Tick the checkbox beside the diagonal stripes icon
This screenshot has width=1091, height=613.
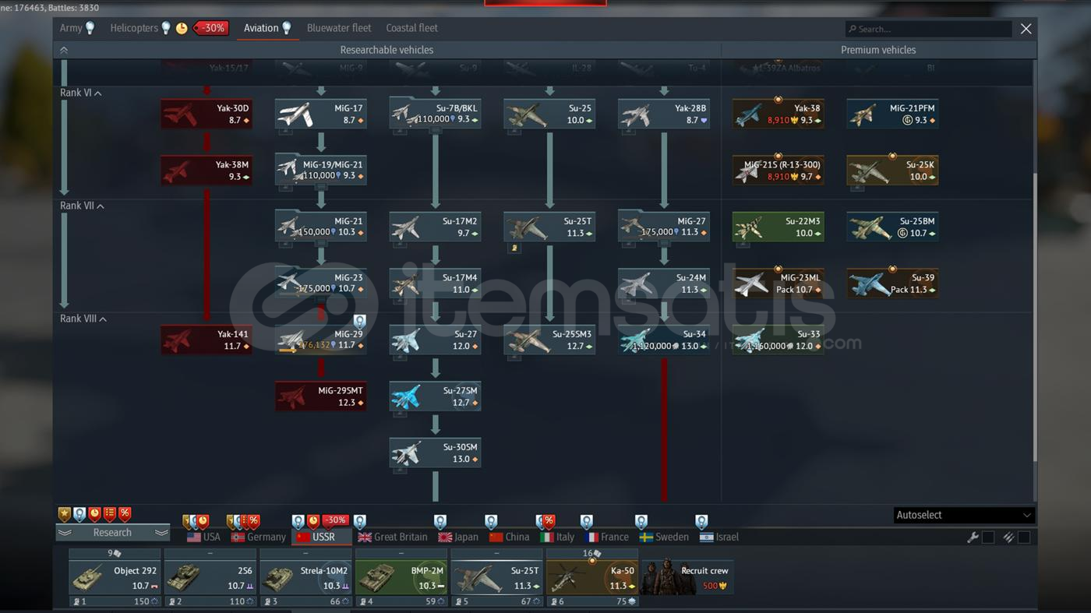click(1024, 537)
